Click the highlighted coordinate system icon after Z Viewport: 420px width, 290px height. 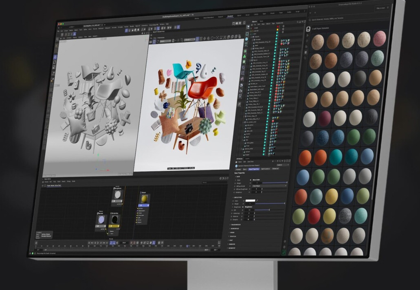point(75,34)
